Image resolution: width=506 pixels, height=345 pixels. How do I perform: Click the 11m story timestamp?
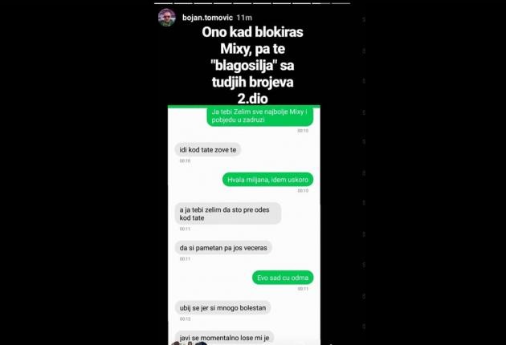[244, 18]
